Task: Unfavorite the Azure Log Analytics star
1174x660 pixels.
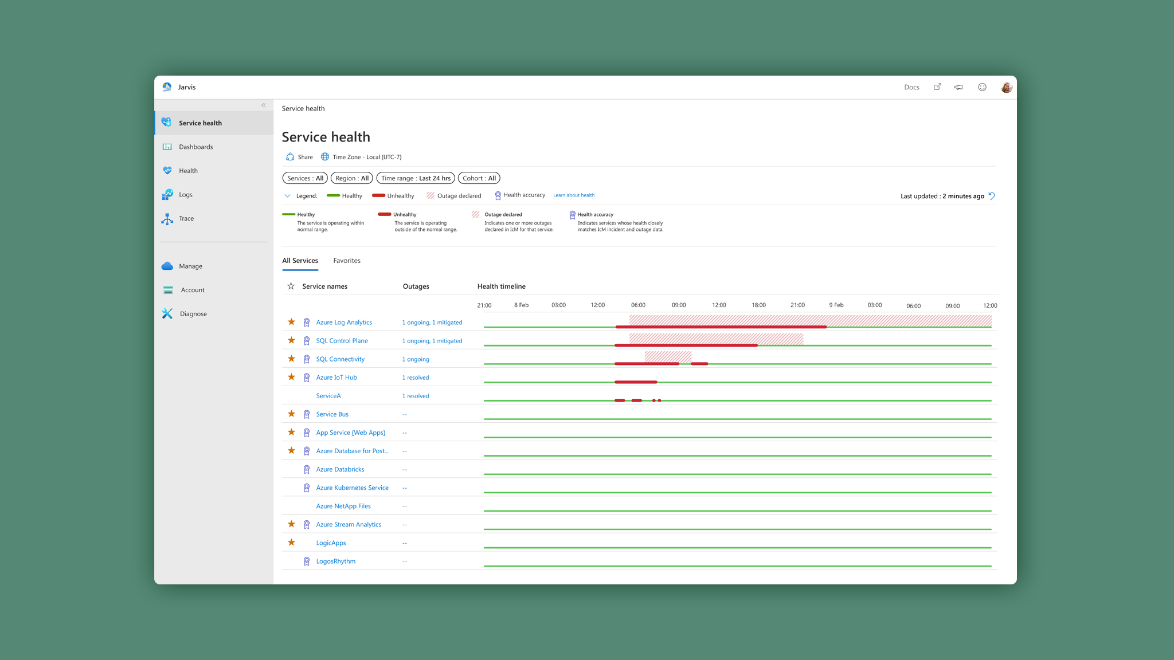Action: click(x=291, y=322)
